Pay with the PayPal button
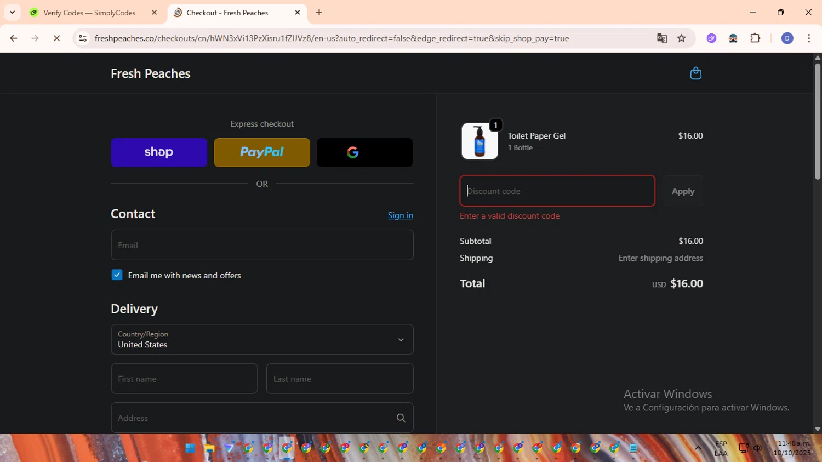The height and width of the screenshot is (462, 822). (x=262, y=152)
